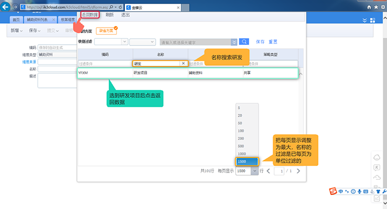Click 刷新 in the dialog menu
The width and height of the screenshot is (387, 209).
pos(109,15)
